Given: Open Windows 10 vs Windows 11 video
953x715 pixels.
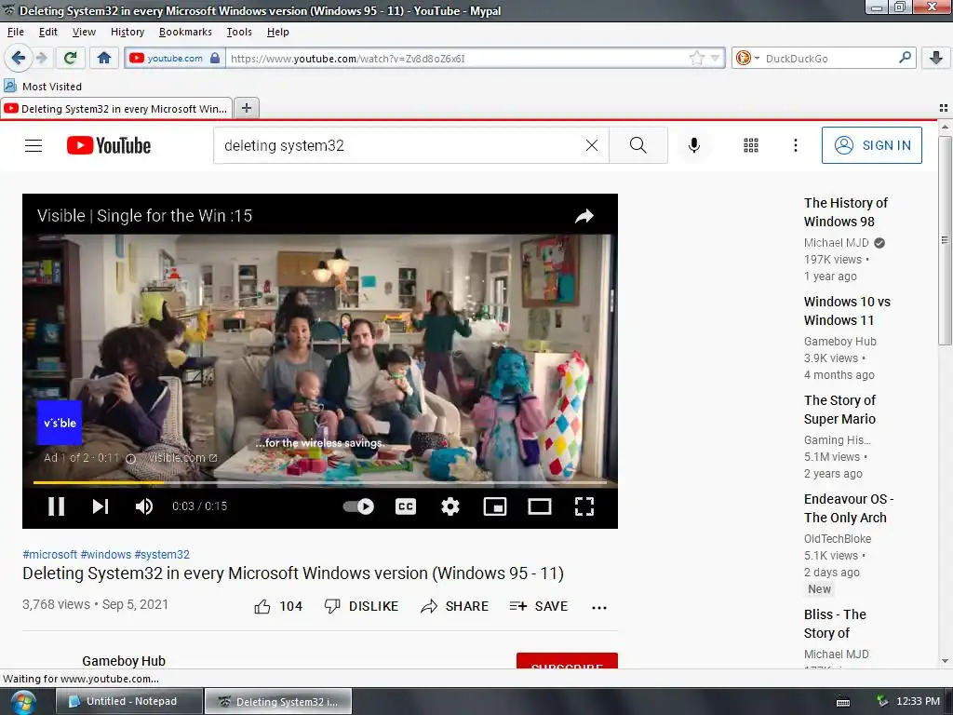Looking at the screenshot, I should pyautogui.click(x=847, y=311).
